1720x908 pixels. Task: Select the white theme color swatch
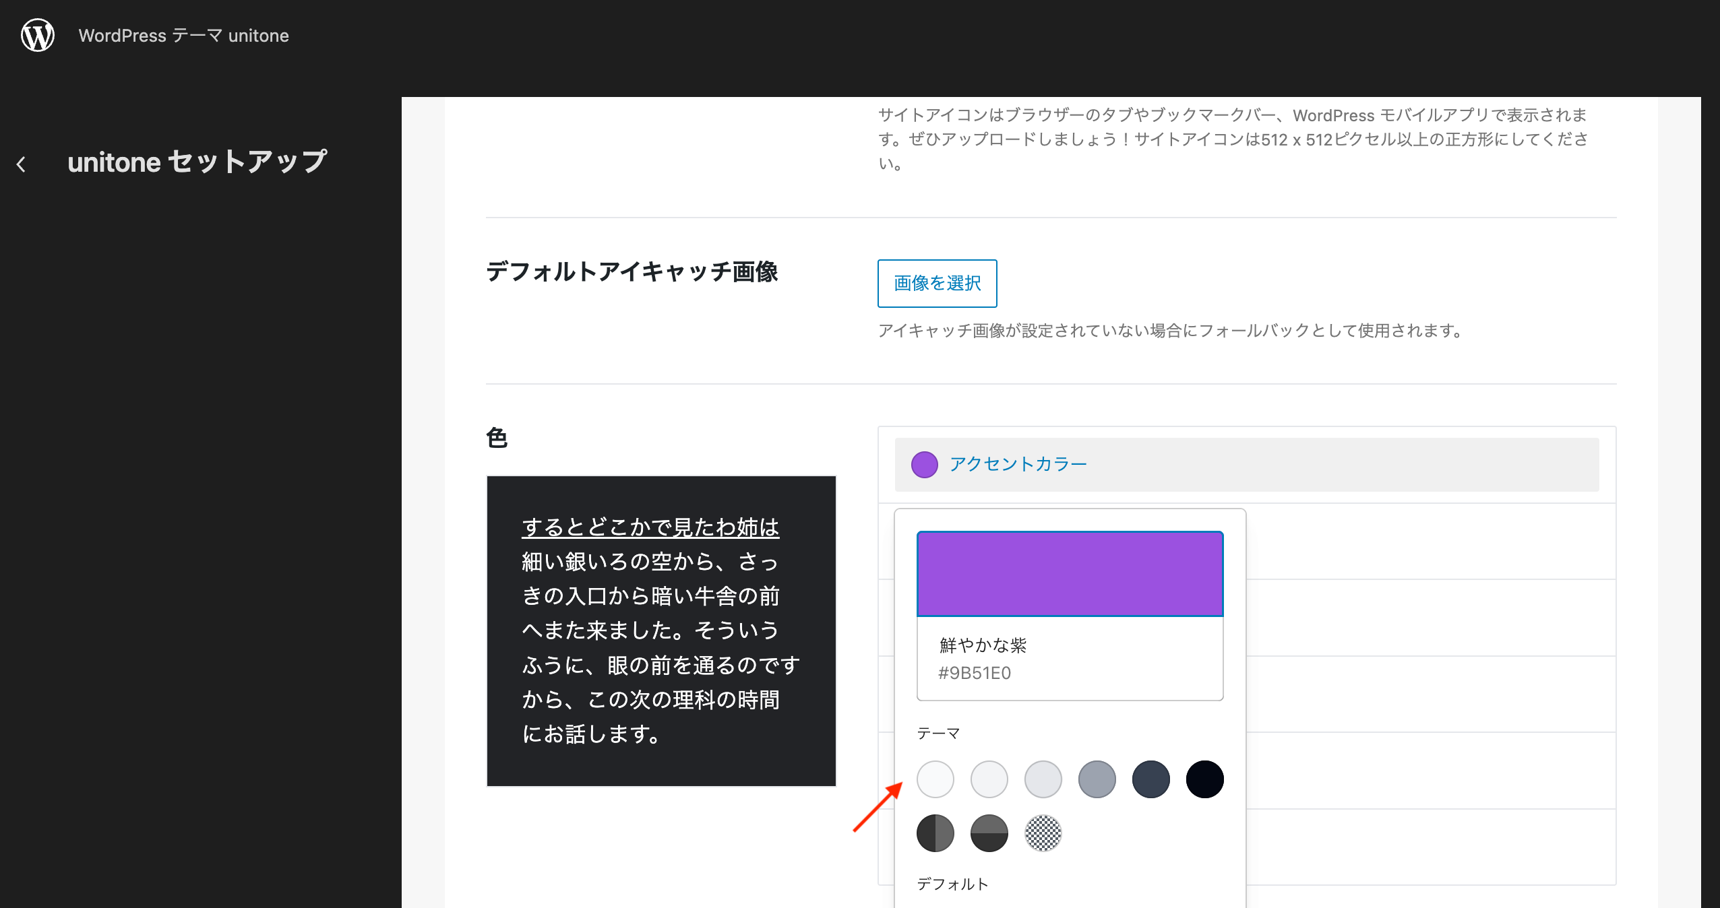click(935, 779)
